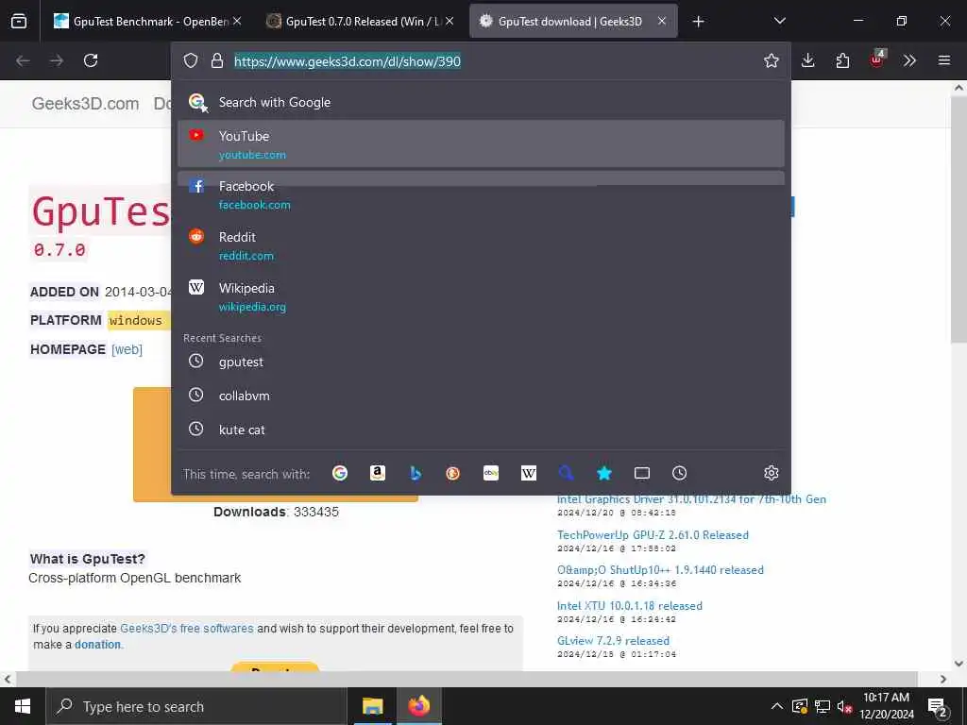Pick recent search 'gputest'

[x=481, y=362]
